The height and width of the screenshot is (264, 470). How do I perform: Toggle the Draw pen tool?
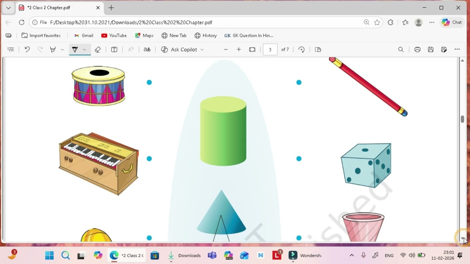tap(75, 49)
